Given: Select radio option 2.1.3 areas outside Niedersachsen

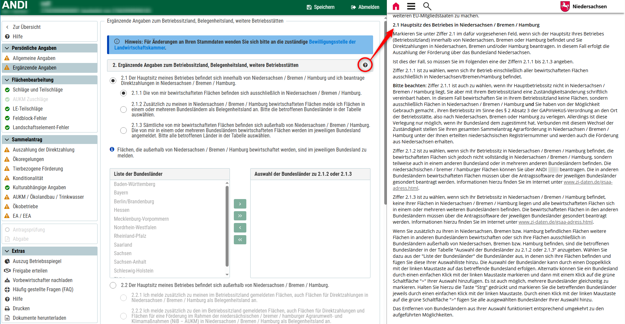Looking at the screenshot, I should [x=123, y=131].
